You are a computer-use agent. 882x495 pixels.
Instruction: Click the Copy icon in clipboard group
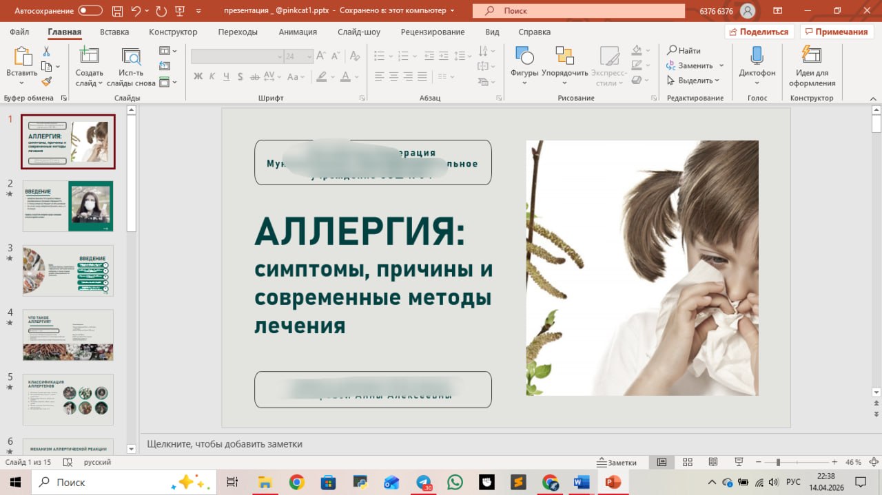(x=46, y=67)
